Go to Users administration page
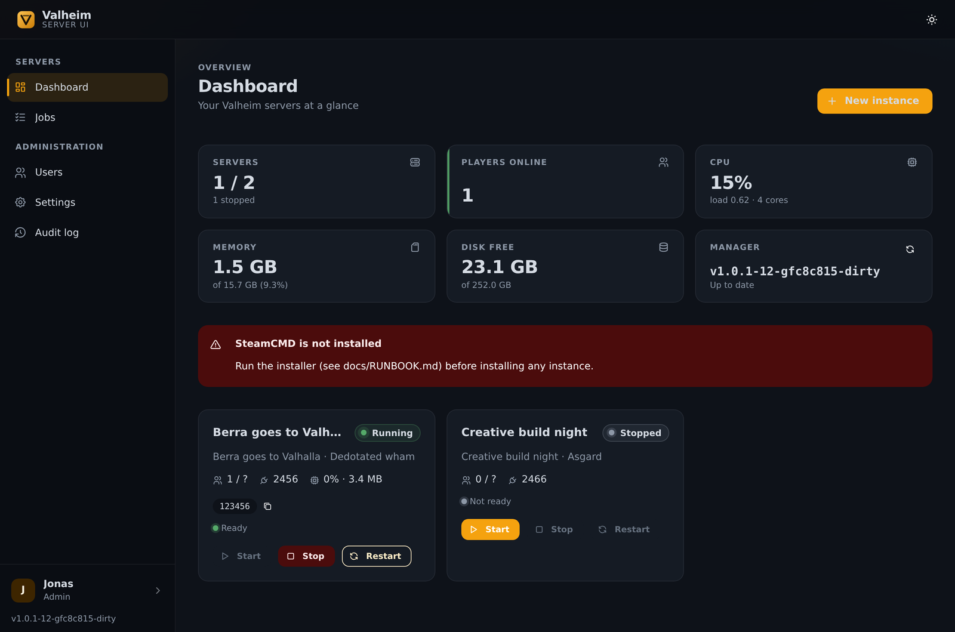Viewport: 955px width, 632px height. tap(88, 172)
